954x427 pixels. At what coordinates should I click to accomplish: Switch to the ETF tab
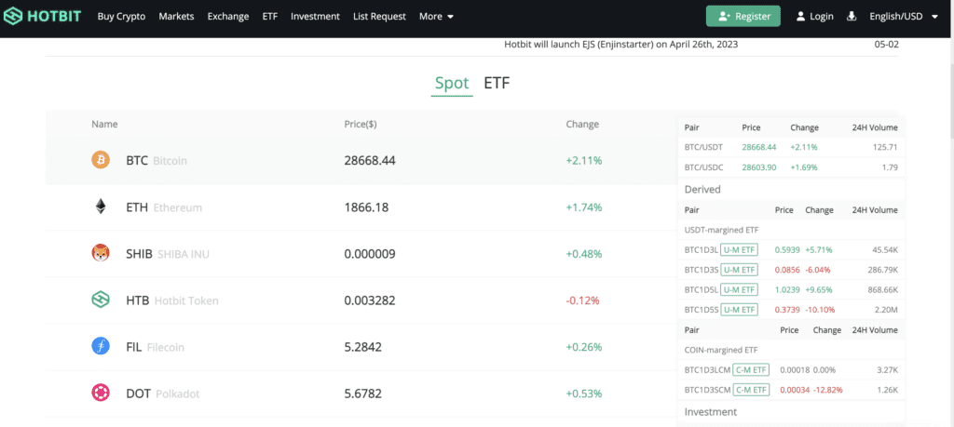(497, 83)
